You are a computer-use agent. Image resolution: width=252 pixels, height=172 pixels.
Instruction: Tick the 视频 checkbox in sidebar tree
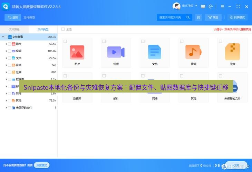click(9, 51)
